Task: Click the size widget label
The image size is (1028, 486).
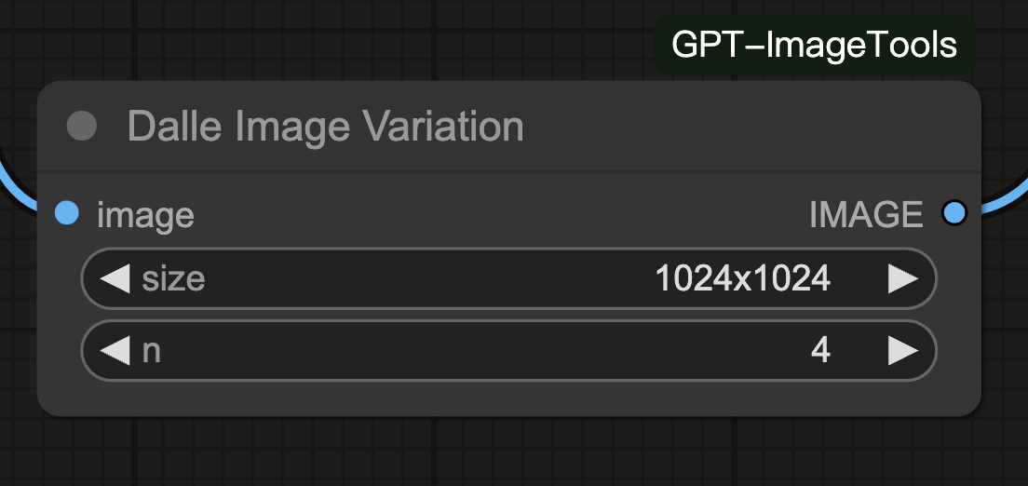Action: [x=174, y=279]
